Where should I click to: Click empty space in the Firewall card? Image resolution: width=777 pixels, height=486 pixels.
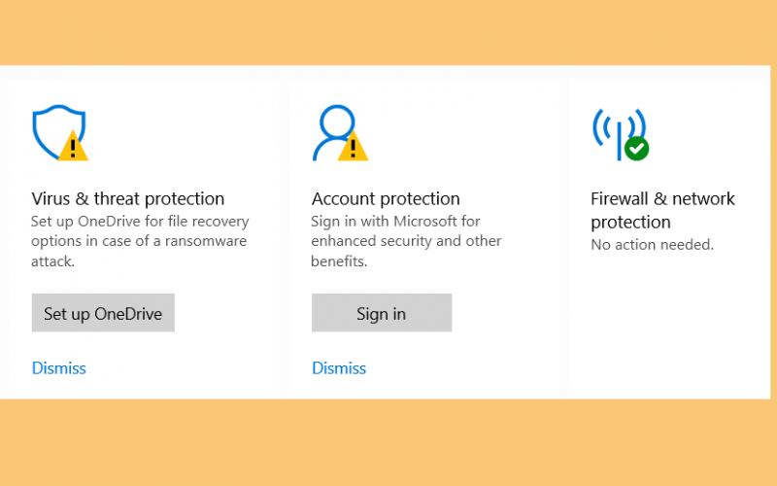pos(664,328)
